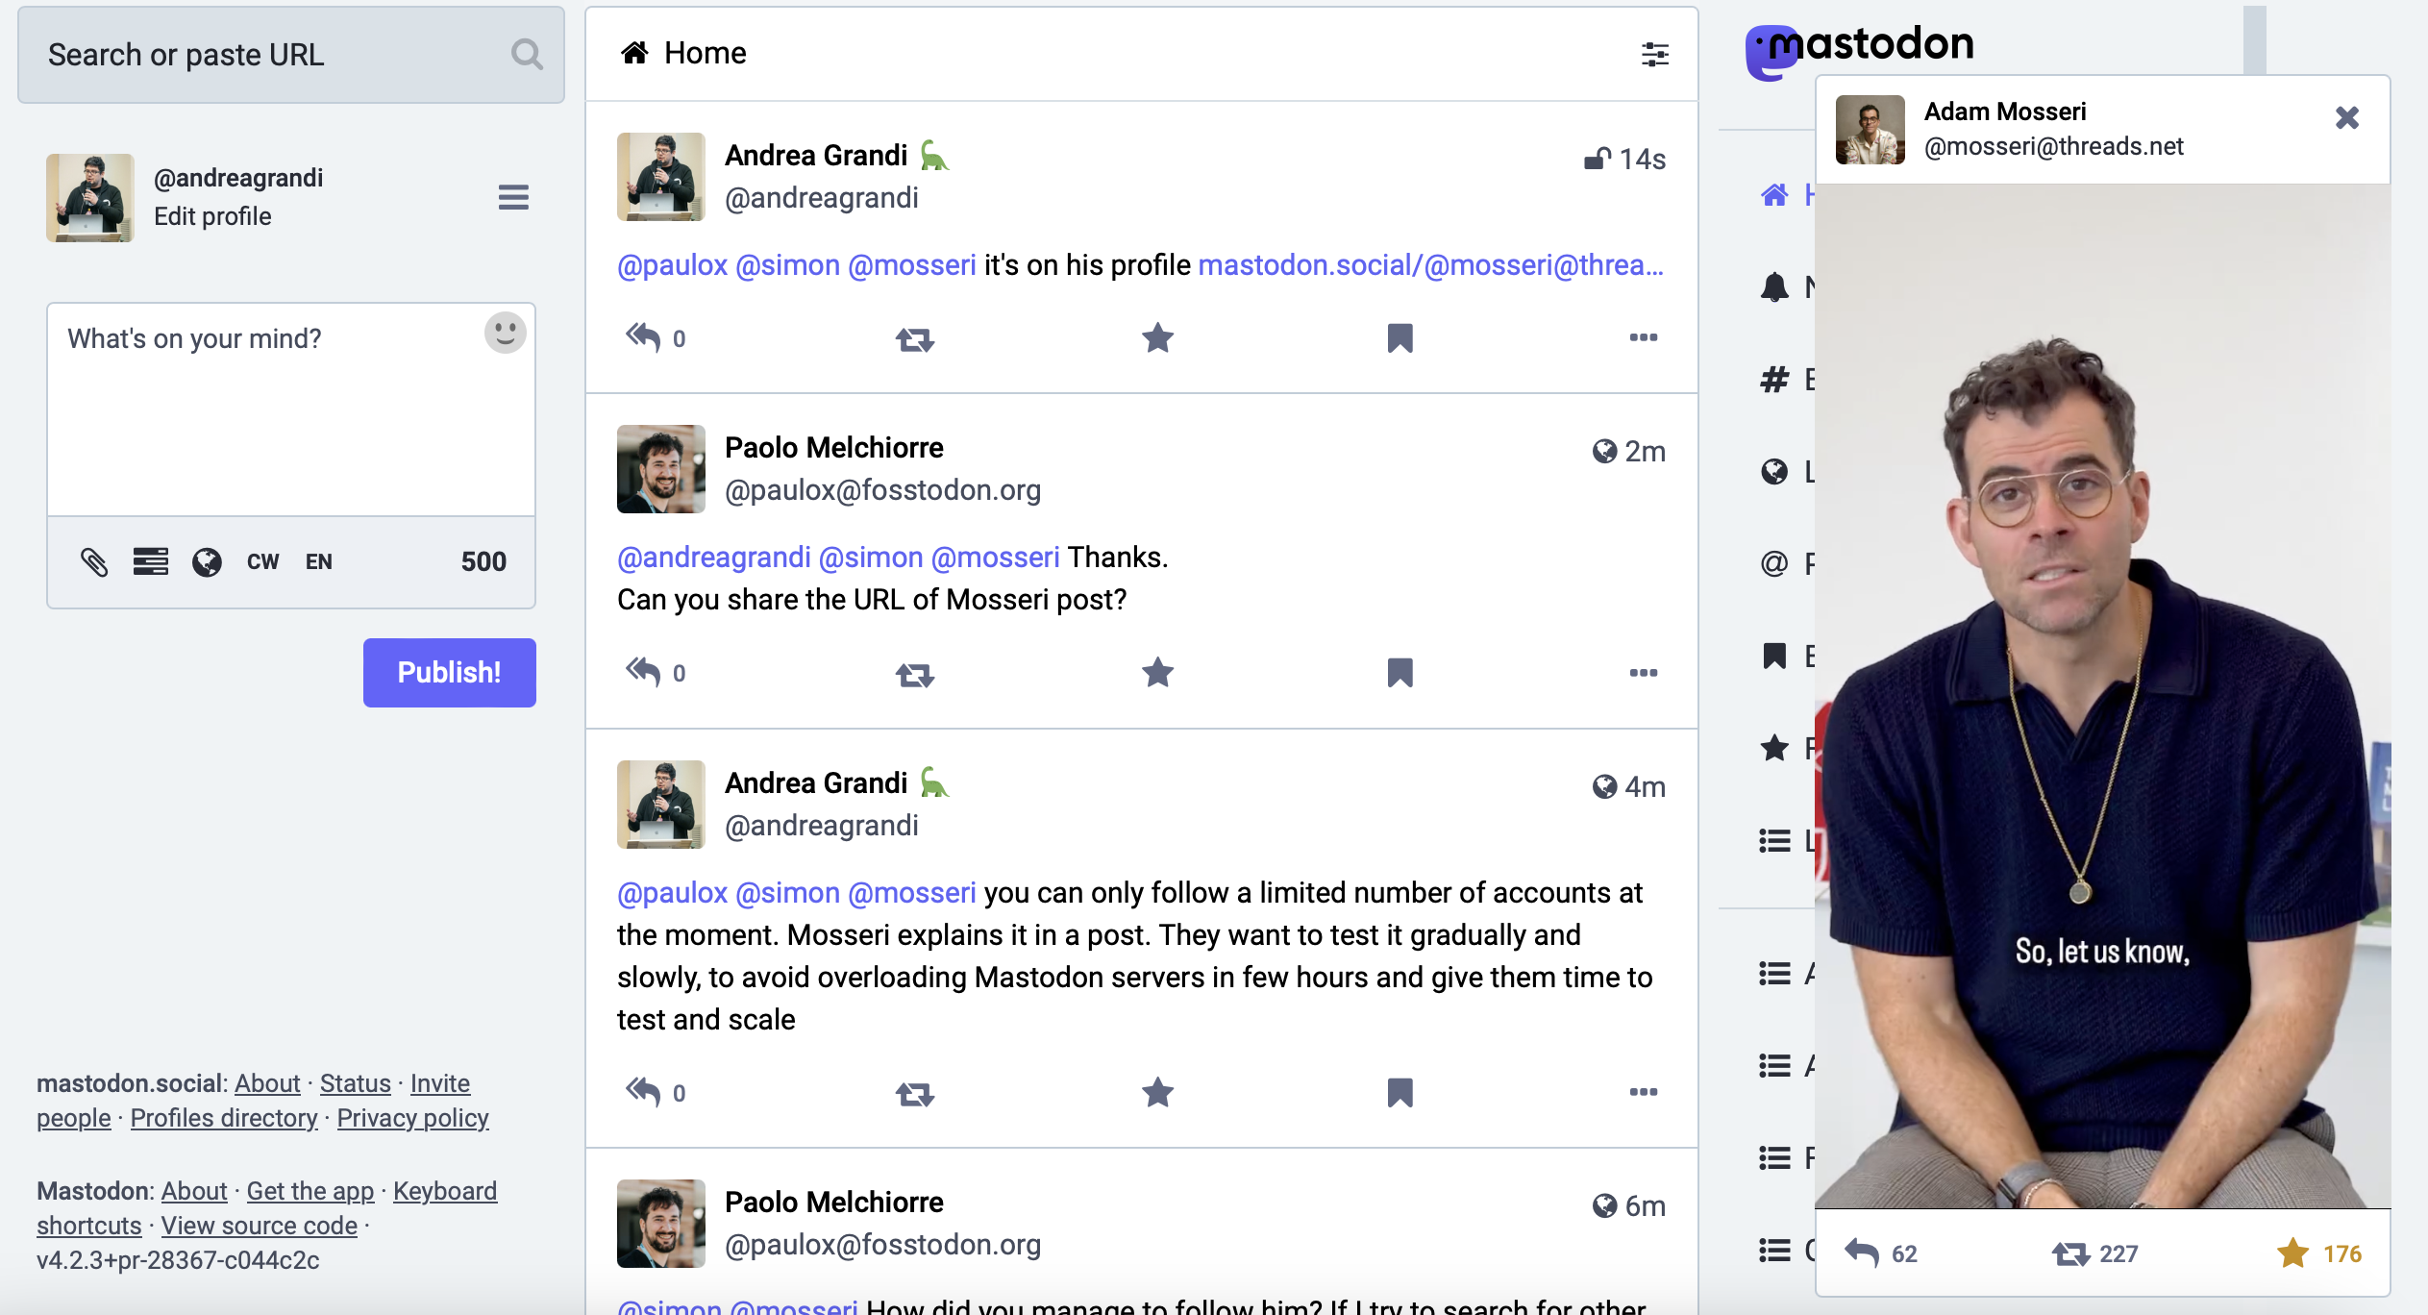The image size is (2428, 1315).
Task: Click the Publish! button
Action: [449, 673]
